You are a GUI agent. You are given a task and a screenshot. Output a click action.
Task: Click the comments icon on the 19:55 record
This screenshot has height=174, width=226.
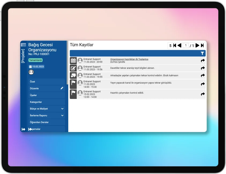point(73,76)
